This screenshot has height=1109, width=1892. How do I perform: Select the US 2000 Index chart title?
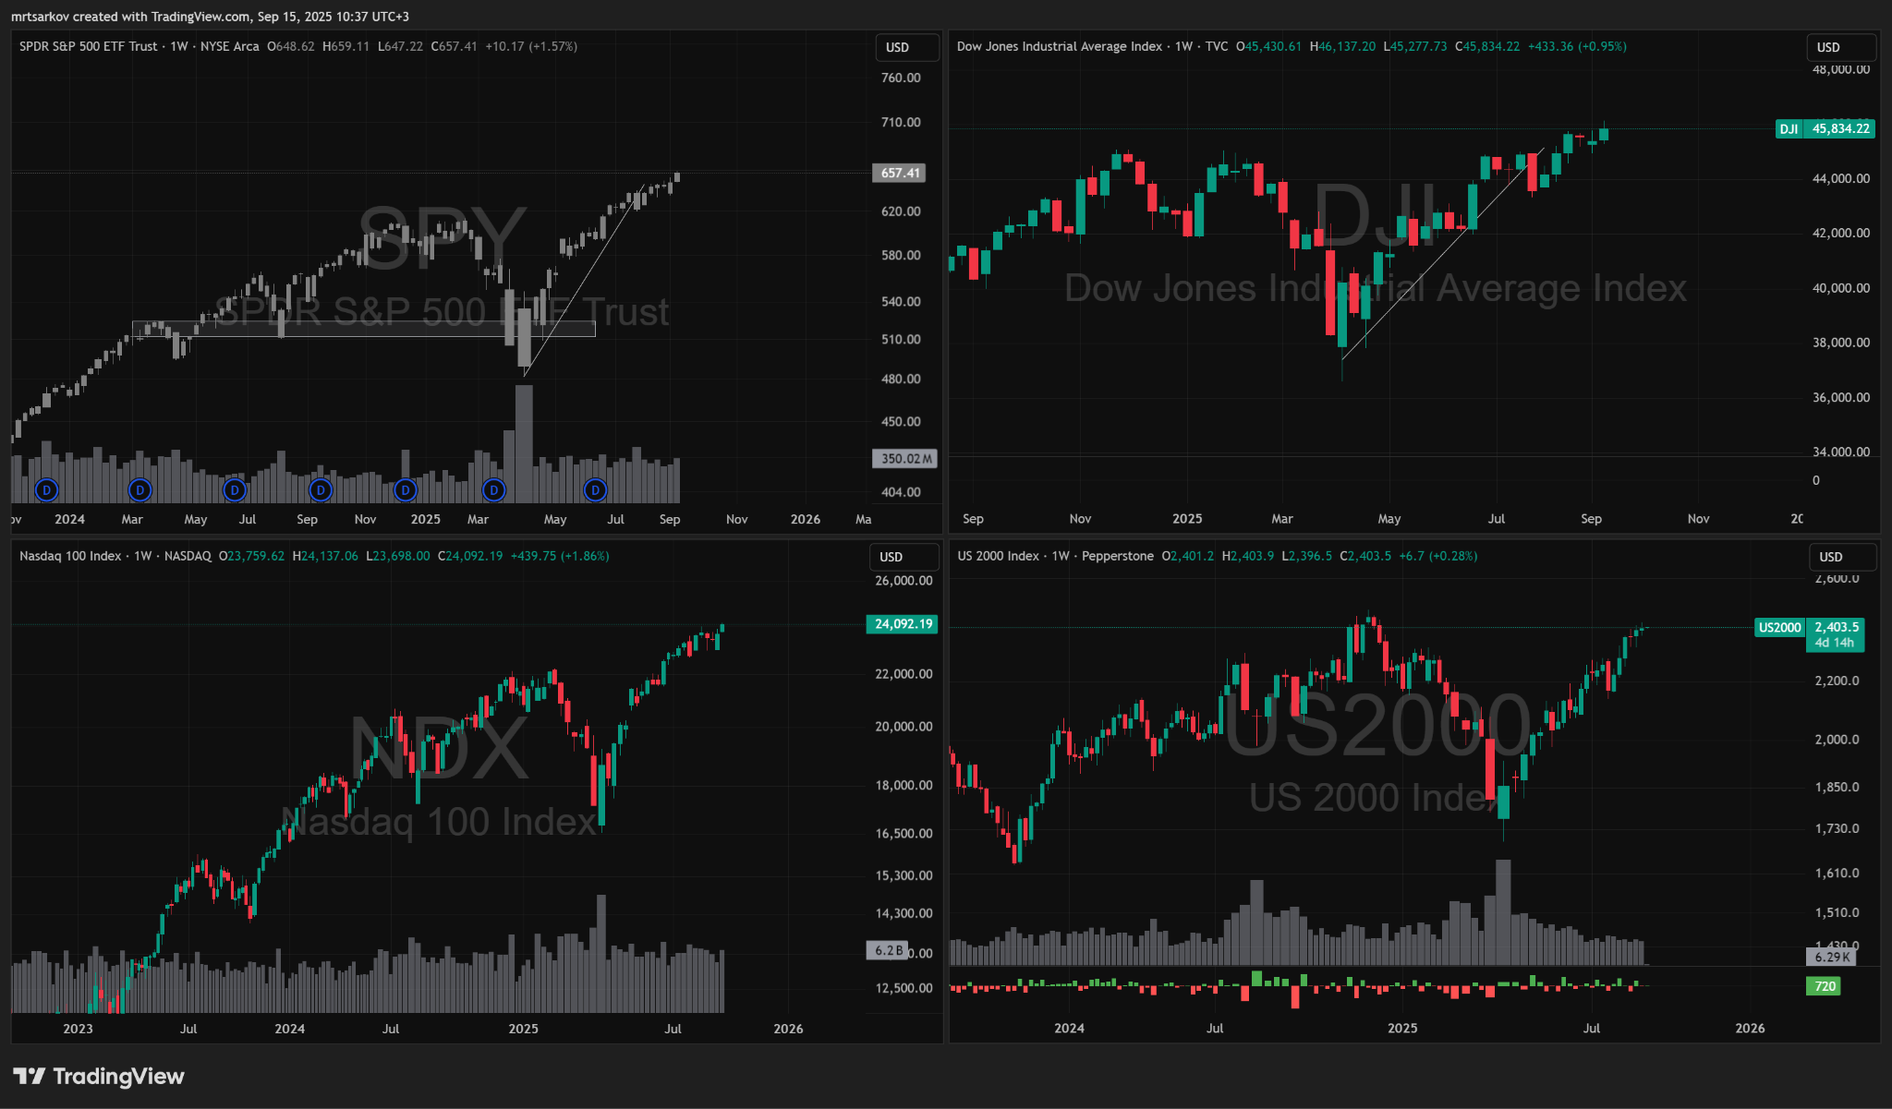coord(998,556)
